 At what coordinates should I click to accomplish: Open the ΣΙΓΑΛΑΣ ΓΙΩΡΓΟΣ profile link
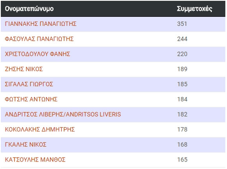coord(29,84)
